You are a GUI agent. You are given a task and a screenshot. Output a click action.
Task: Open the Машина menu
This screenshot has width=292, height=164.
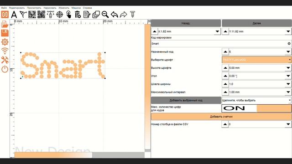[76, 8]
